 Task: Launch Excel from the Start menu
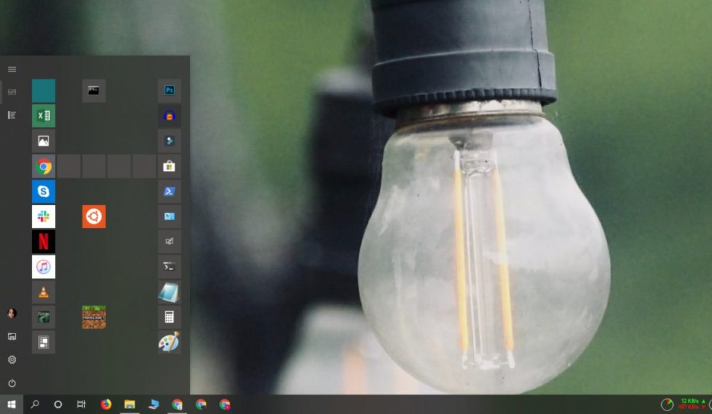coord(43,115)
